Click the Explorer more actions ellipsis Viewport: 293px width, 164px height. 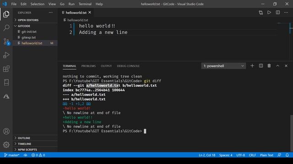(x=51, y=13)
